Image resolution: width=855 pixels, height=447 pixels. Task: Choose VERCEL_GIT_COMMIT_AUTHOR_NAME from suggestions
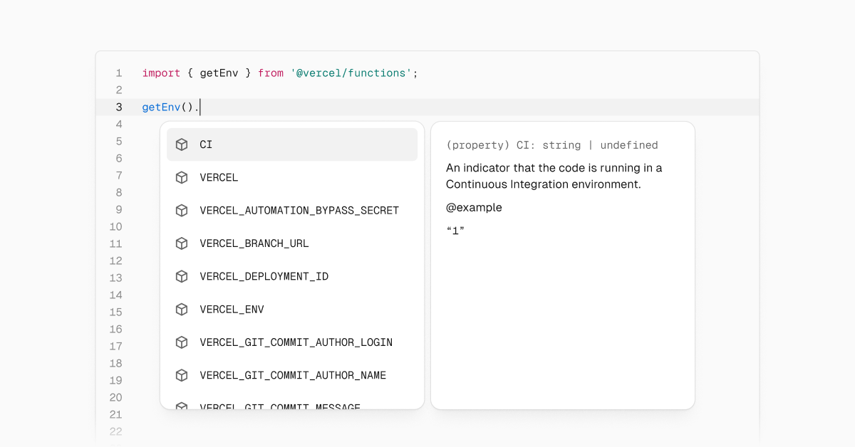click(293, 375)
